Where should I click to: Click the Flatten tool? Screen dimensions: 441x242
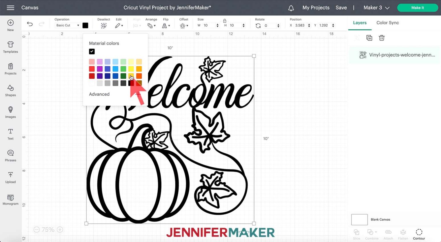pos(403,234)
